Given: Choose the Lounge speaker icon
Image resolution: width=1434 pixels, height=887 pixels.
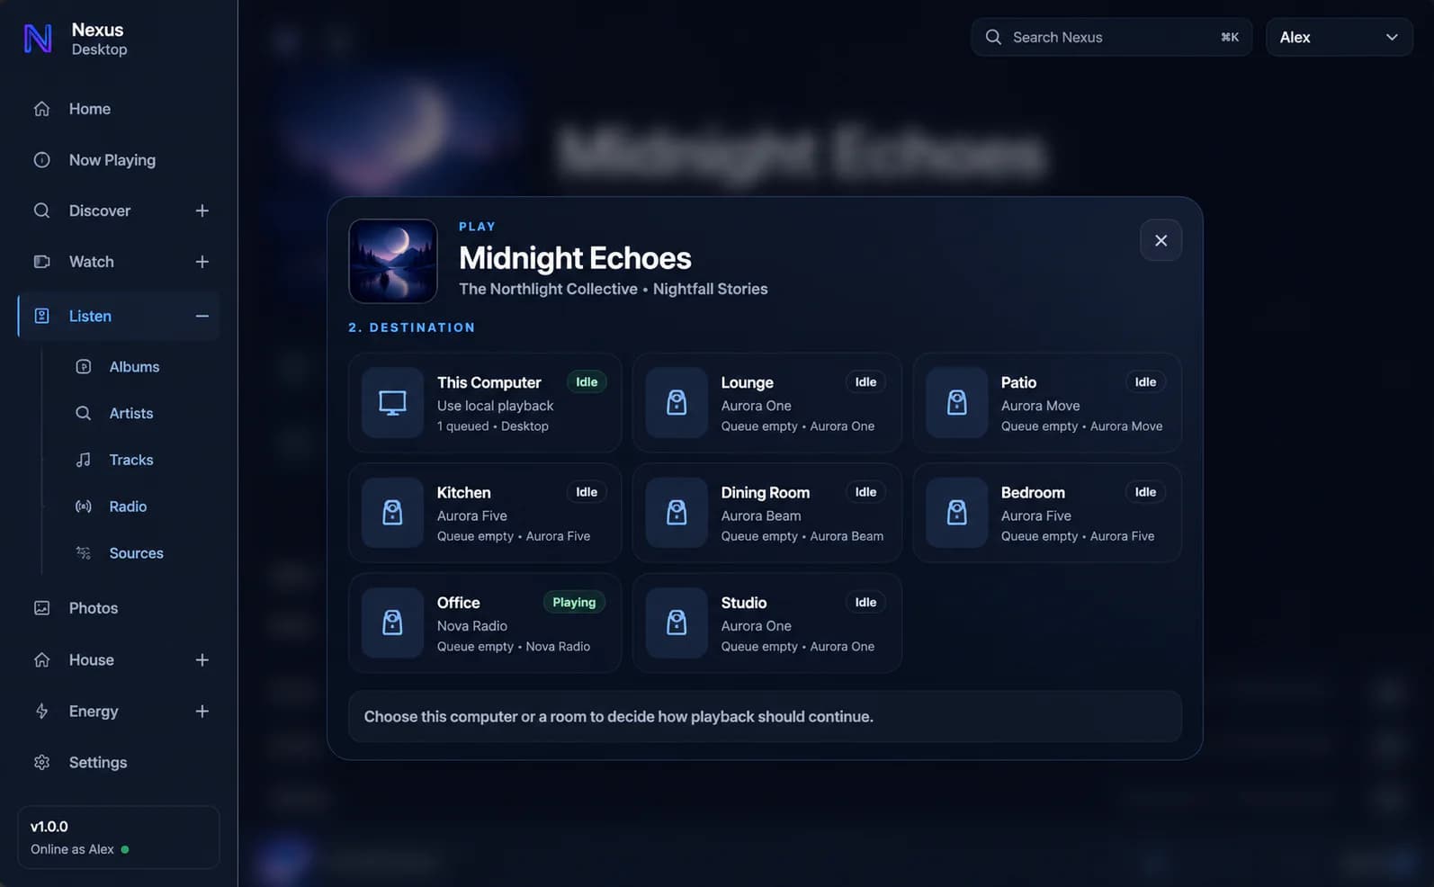Looking at the screenshot, I should [x=677, y=402].
